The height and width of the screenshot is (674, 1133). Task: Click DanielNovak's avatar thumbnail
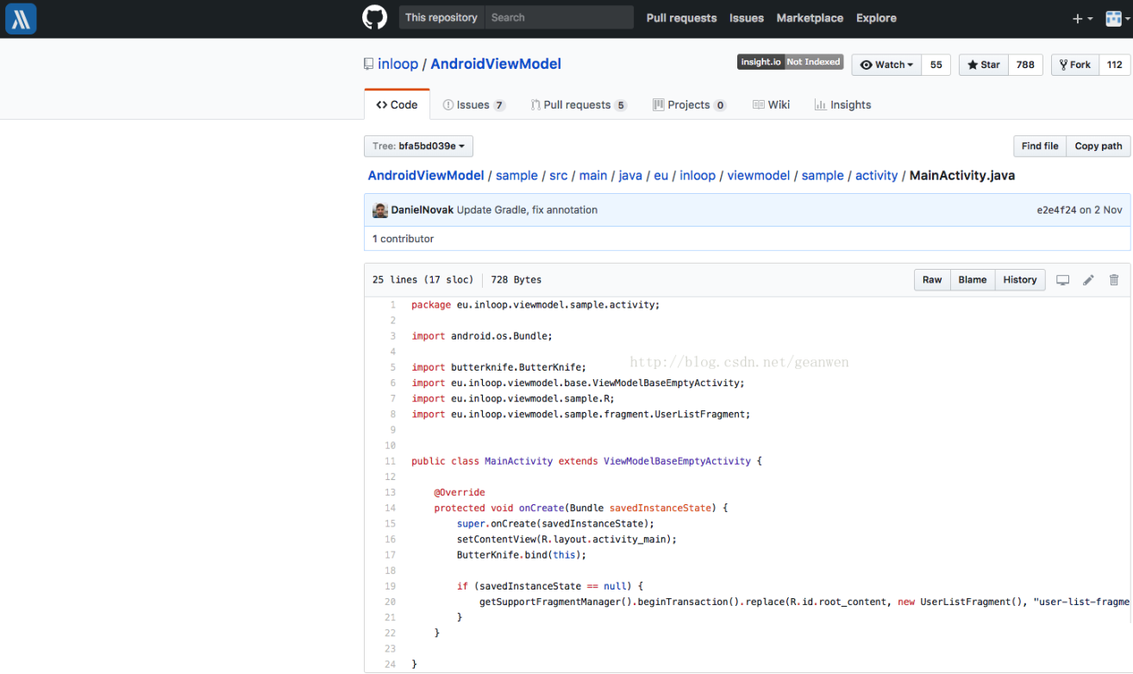(380, 210)
